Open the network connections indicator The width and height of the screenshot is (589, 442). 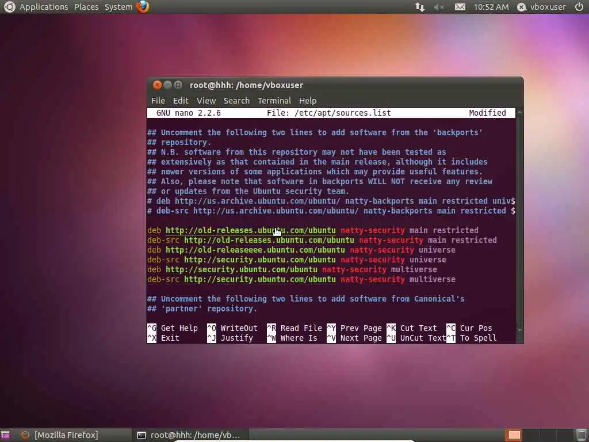419,7
